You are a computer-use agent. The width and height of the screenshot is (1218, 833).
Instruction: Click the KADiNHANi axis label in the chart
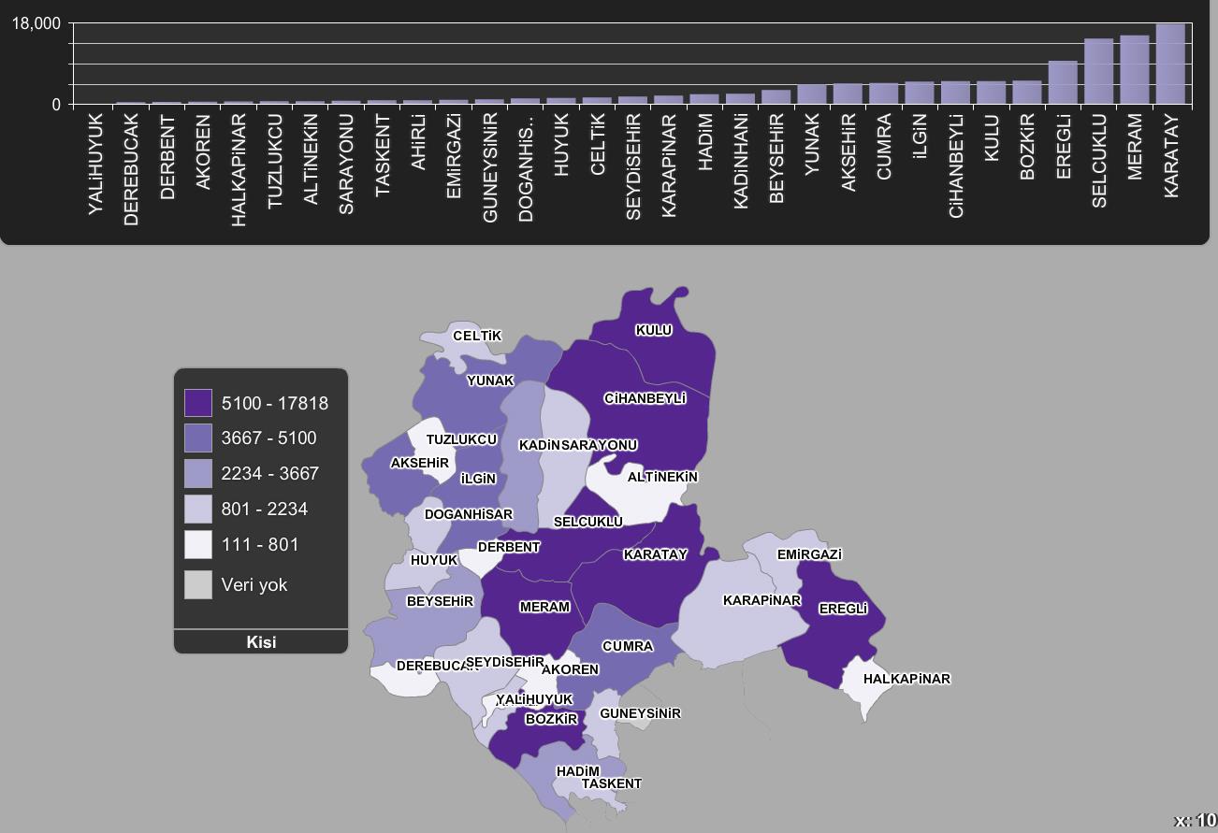point(741,161)
